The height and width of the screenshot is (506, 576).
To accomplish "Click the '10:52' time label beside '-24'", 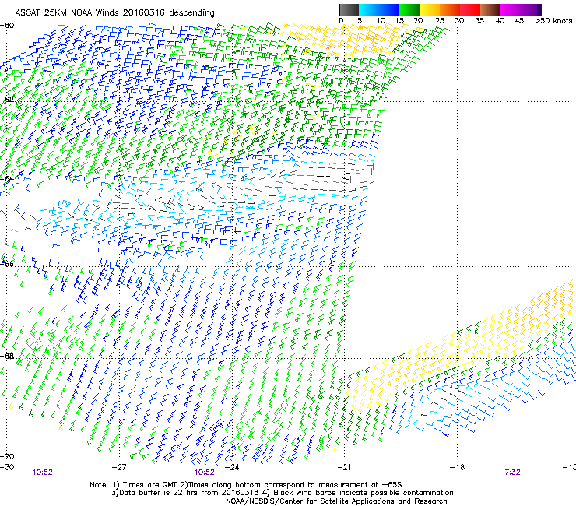I will pos(204,473).
